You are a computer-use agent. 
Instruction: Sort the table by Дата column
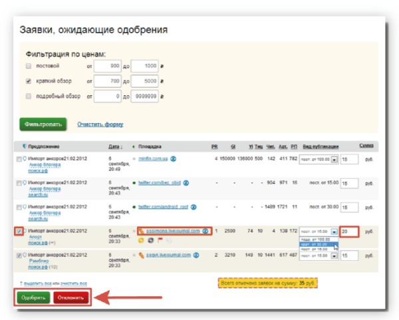[115, 146]
